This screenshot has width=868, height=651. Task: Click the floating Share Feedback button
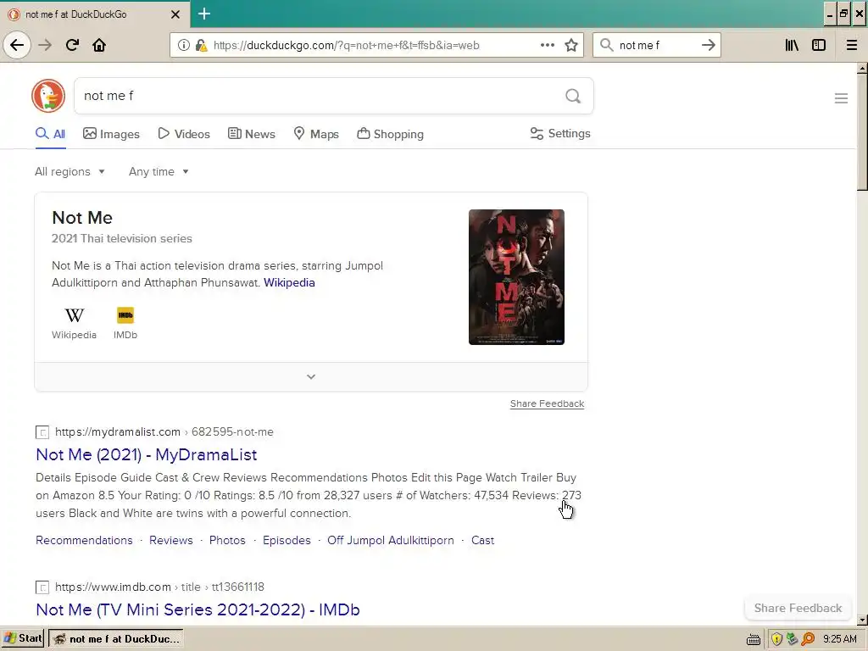pos(798,608)
